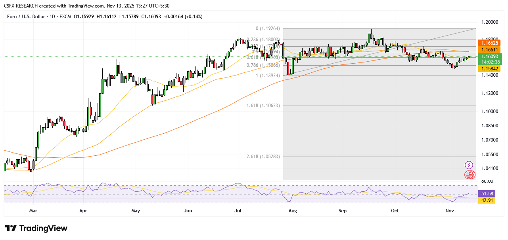Viewport: 508px width, 240px height.
Task: Select the Fibonacci 2.618 (1.05283) level label
Action: coord(264,157)
